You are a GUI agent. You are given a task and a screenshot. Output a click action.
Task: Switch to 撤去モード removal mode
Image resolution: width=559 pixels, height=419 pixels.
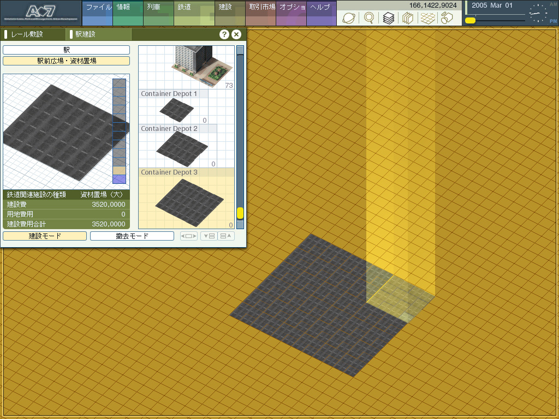coord(132,236)
